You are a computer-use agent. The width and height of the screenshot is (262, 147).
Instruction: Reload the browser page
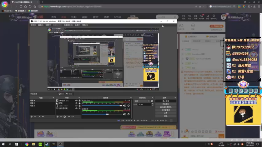21,7
